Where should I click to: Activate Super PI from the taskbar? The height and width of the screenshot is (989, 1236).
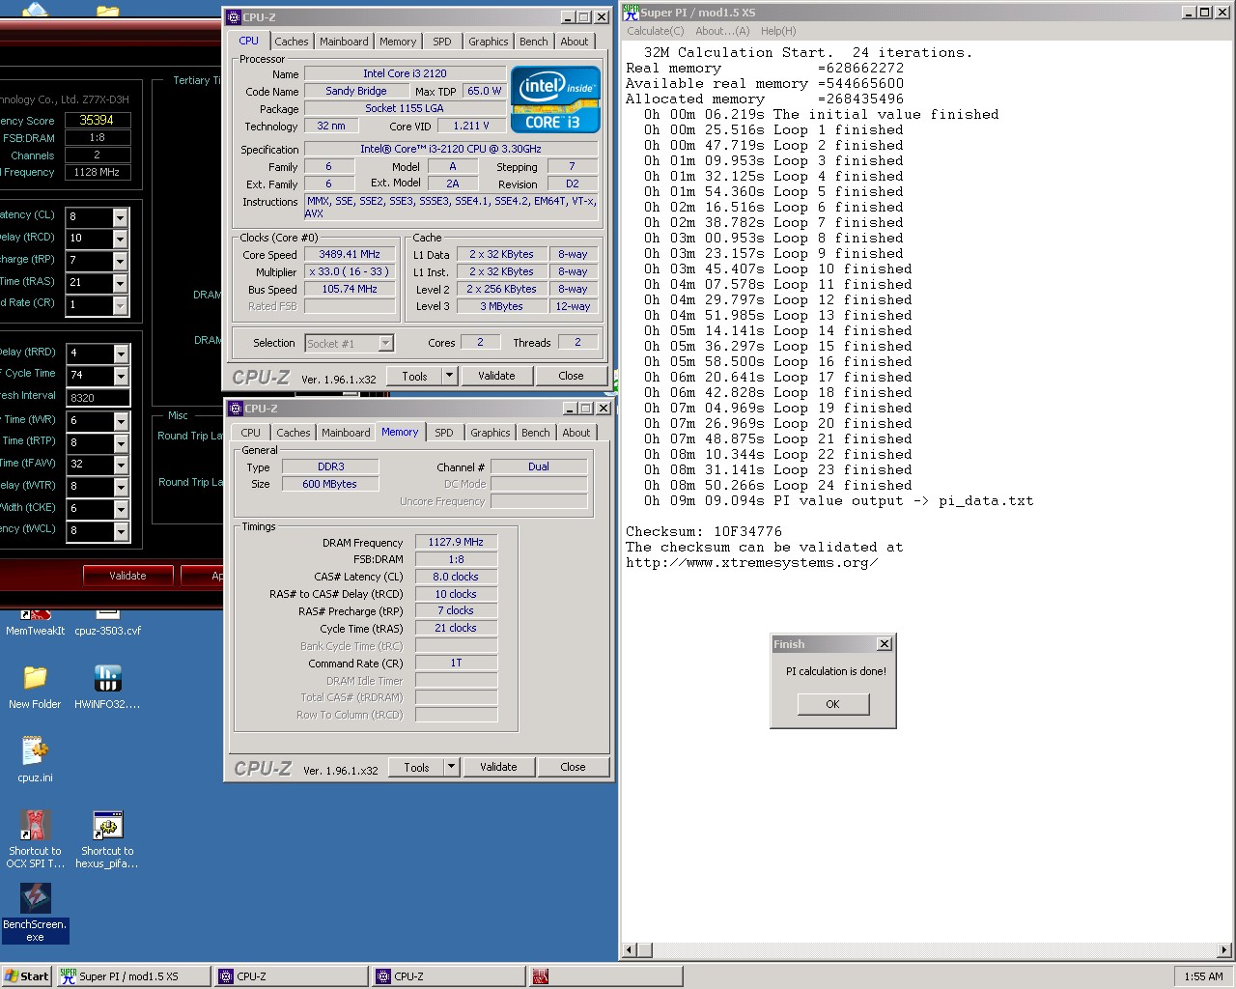point(133,976)
